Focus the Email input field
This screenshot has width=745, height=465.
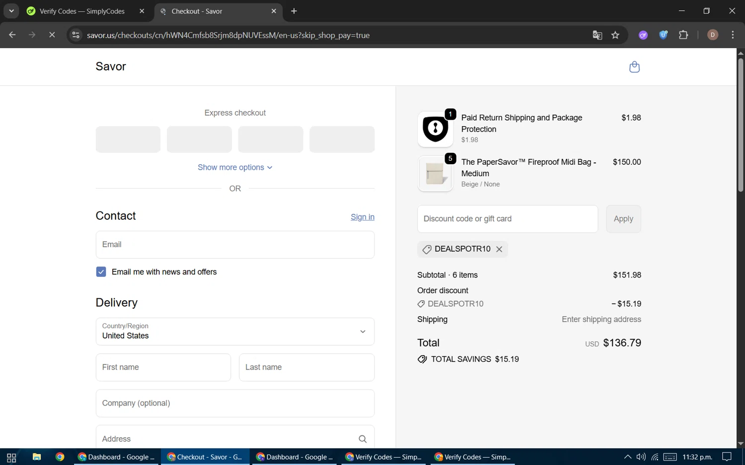coord(235,245)
